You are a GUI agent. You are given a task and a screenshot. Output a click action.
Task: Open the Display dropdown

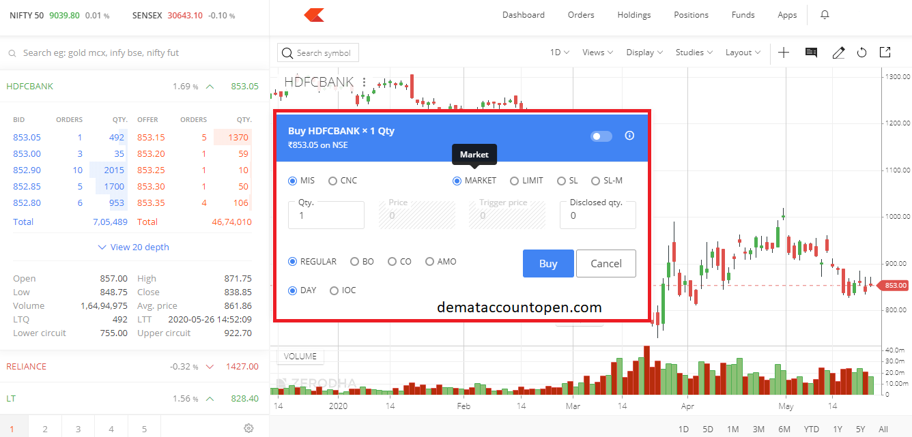click(644, 52)
